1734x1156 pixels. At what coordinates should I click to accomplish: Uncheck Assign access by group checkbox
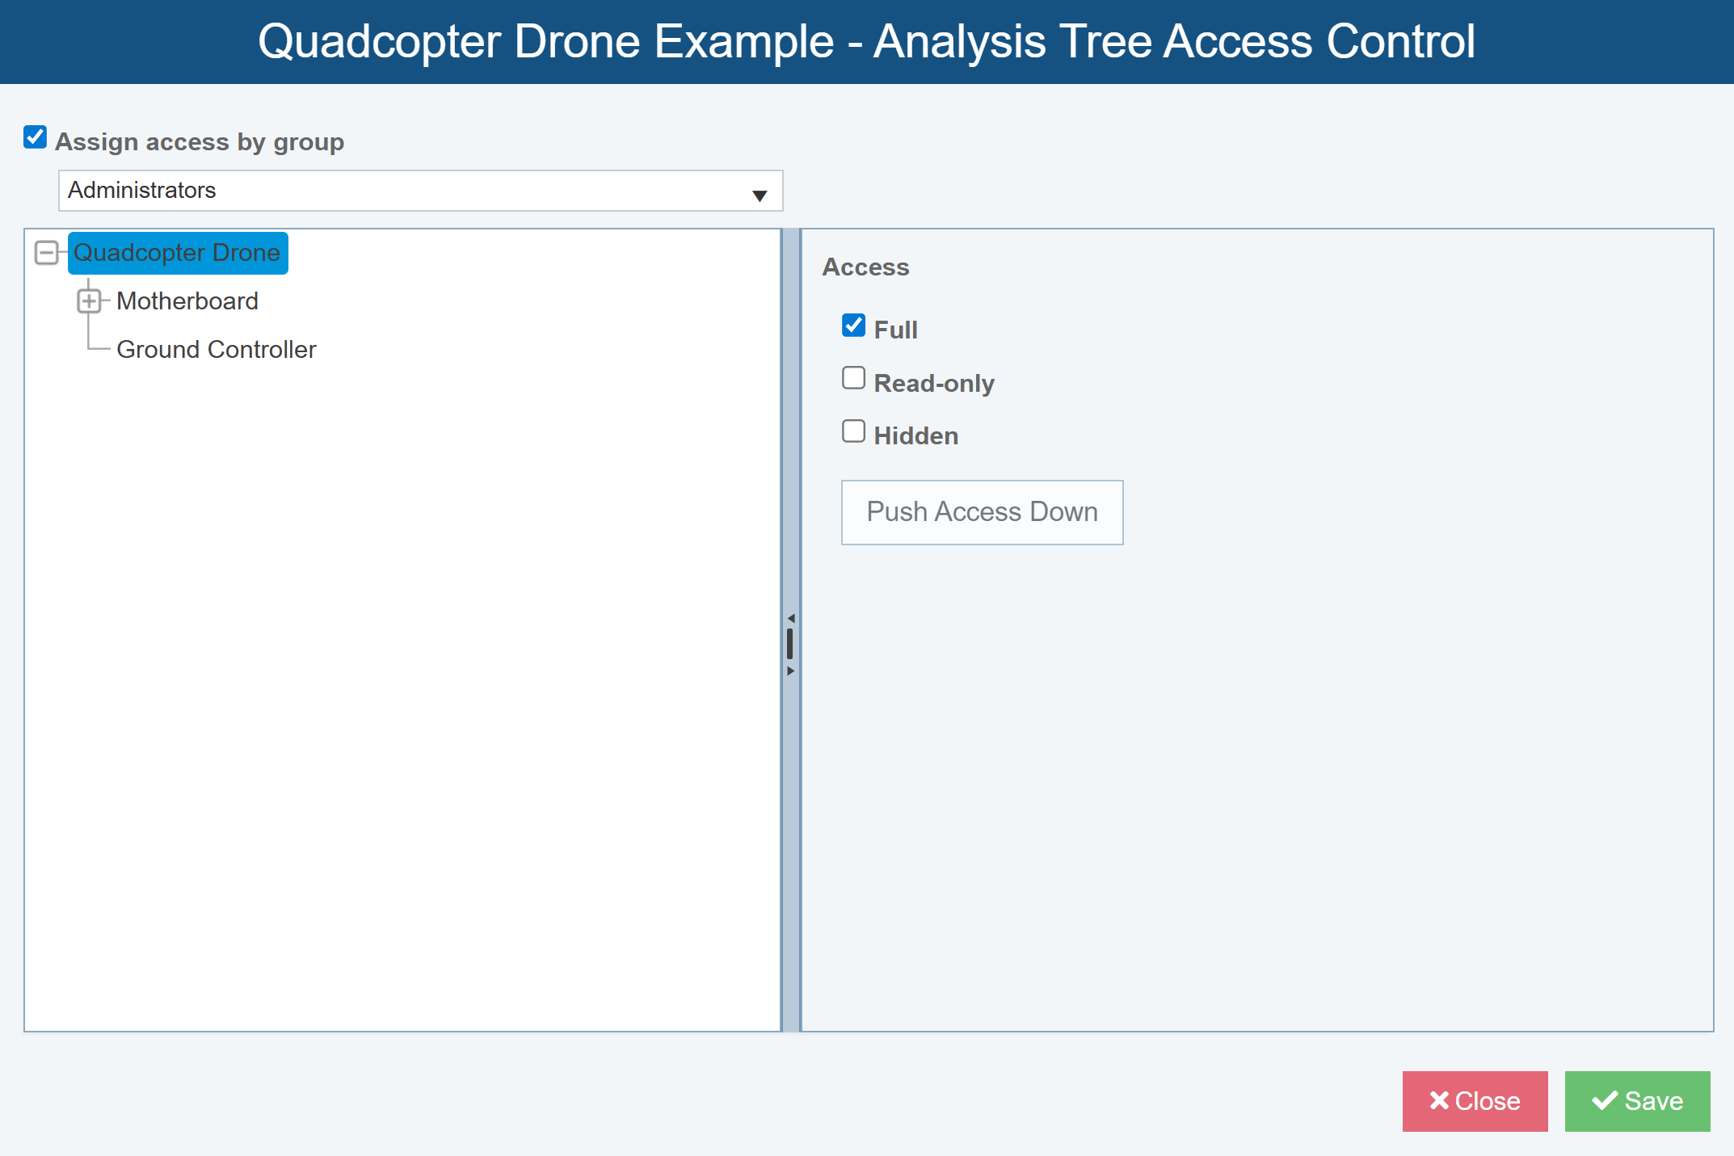pos(36,137)
